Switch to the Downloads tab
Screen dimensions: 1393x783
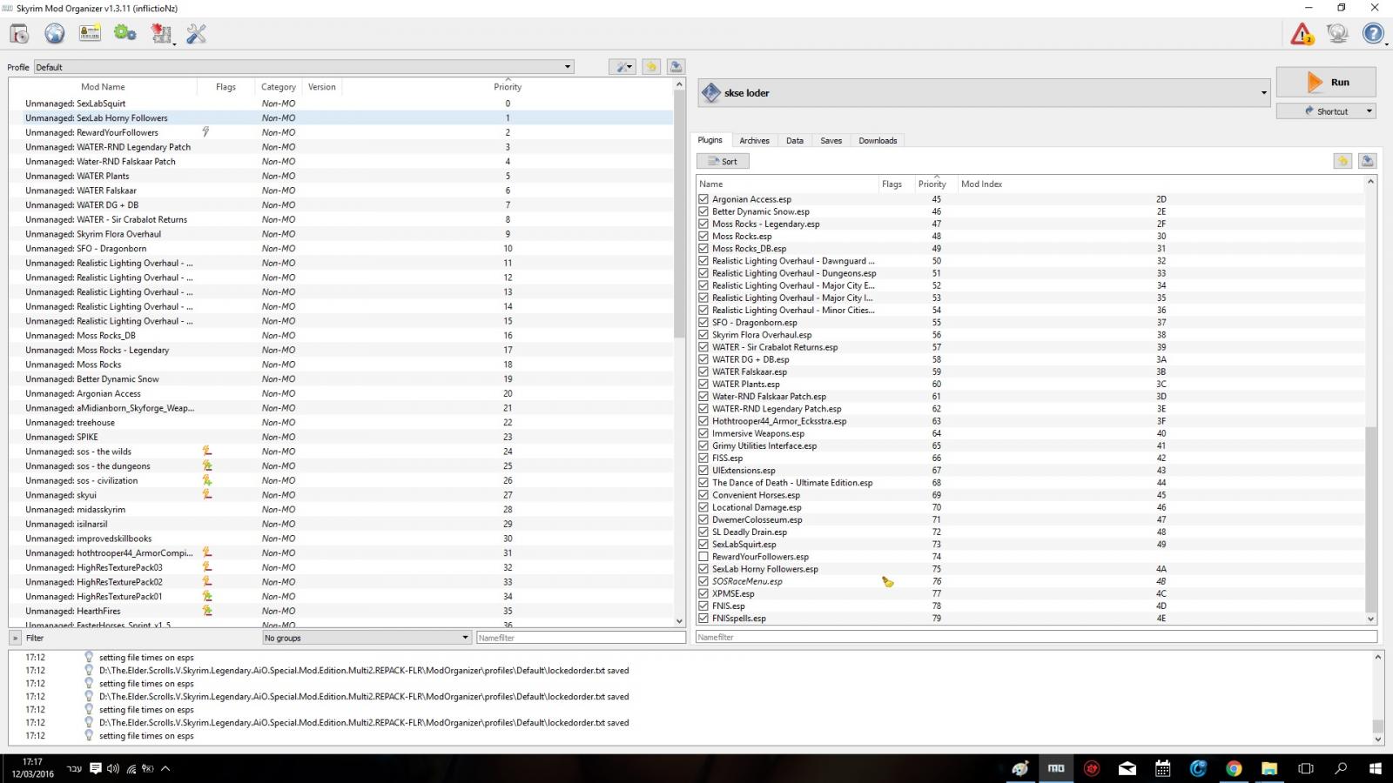point(878,141)
